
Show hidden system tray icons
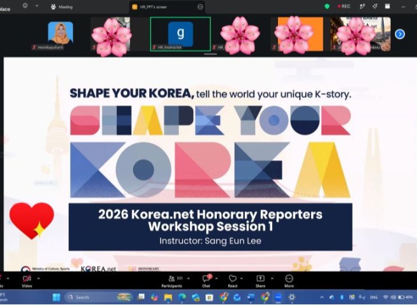pos(322,297)
